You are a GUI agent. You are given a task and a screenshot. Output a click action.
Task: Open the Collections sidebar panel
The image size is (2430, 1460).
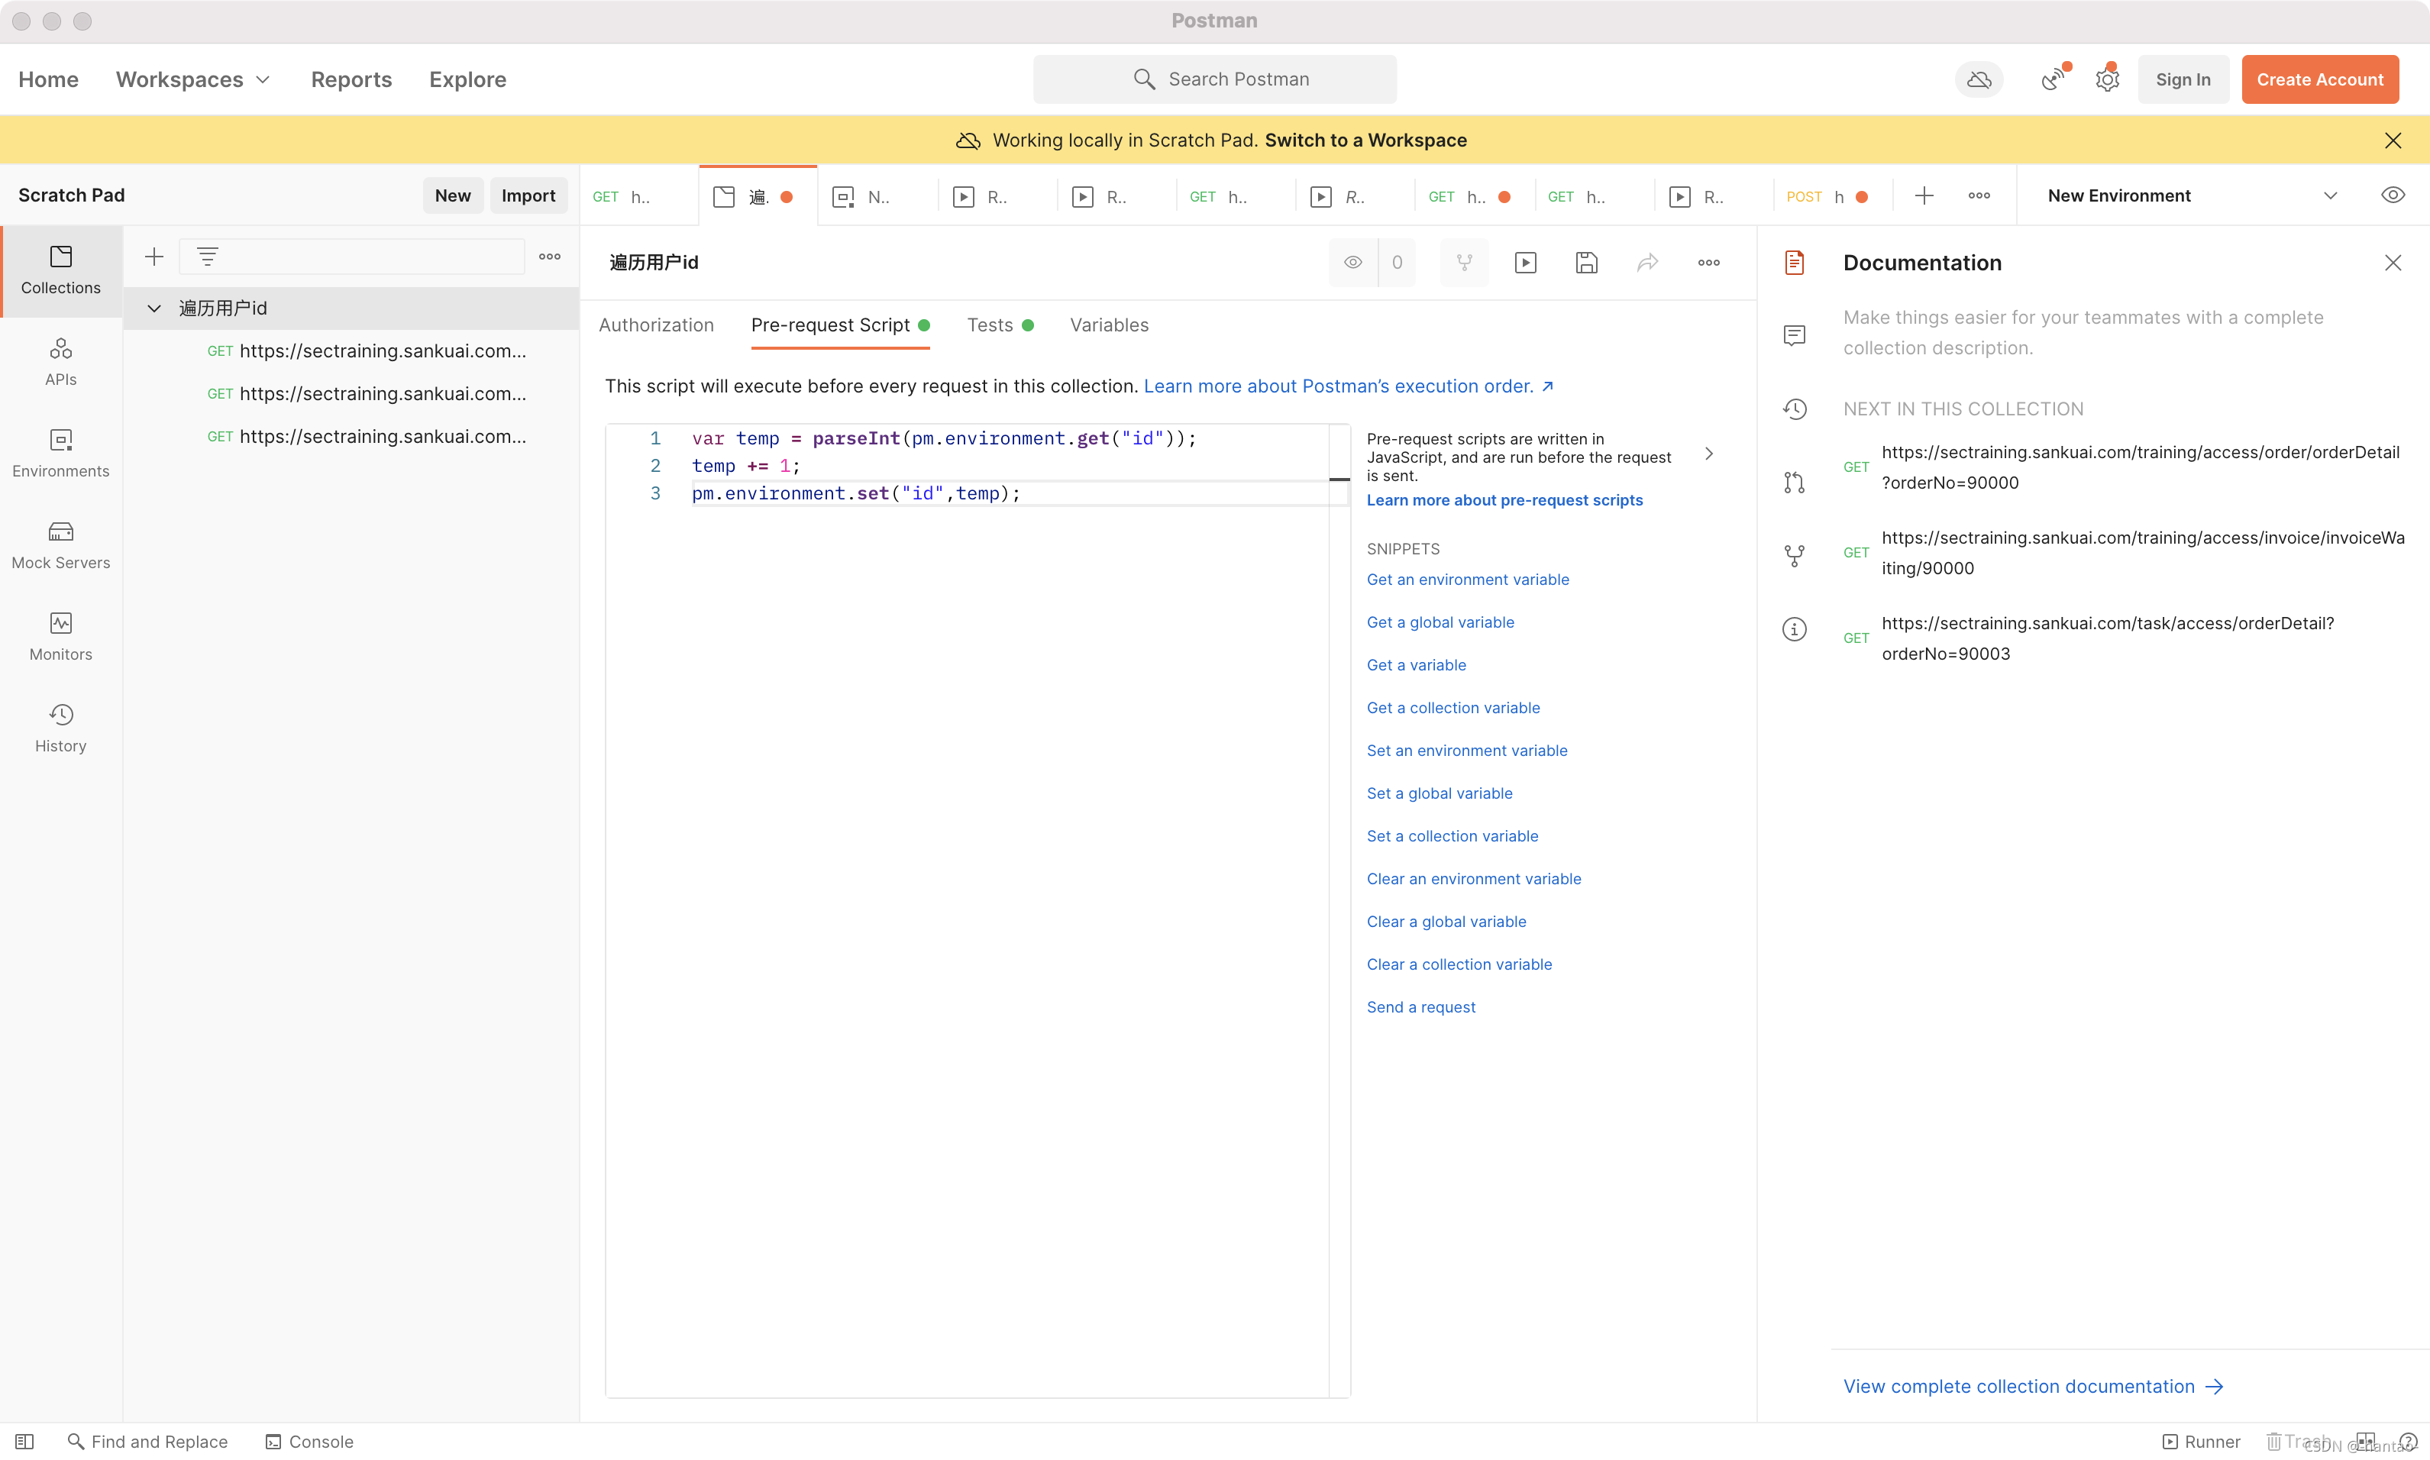click(x=61, y=270)
